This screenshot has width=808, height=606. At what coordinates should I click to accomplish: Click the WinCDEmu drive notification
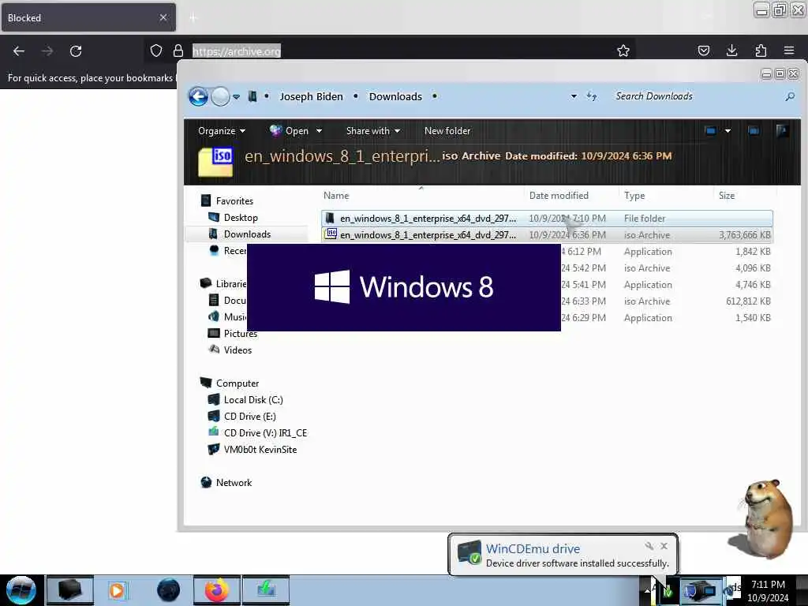(563, 555)
